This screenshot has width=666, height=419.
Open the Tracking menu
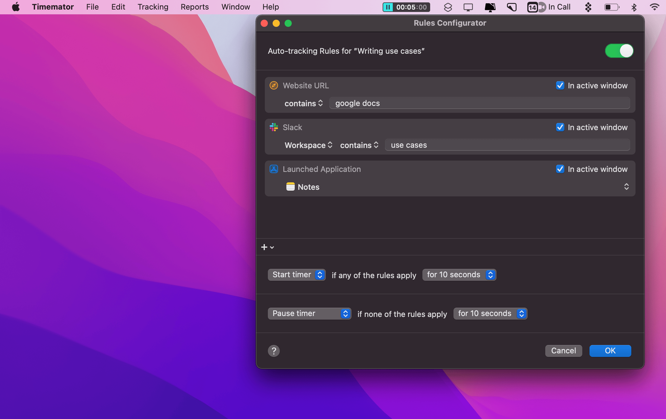click(153, 7)
